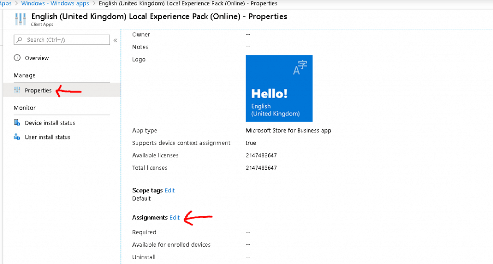Open the Overview menu item
This screenshot has width=493, height=264.
[x=37, y=58]
